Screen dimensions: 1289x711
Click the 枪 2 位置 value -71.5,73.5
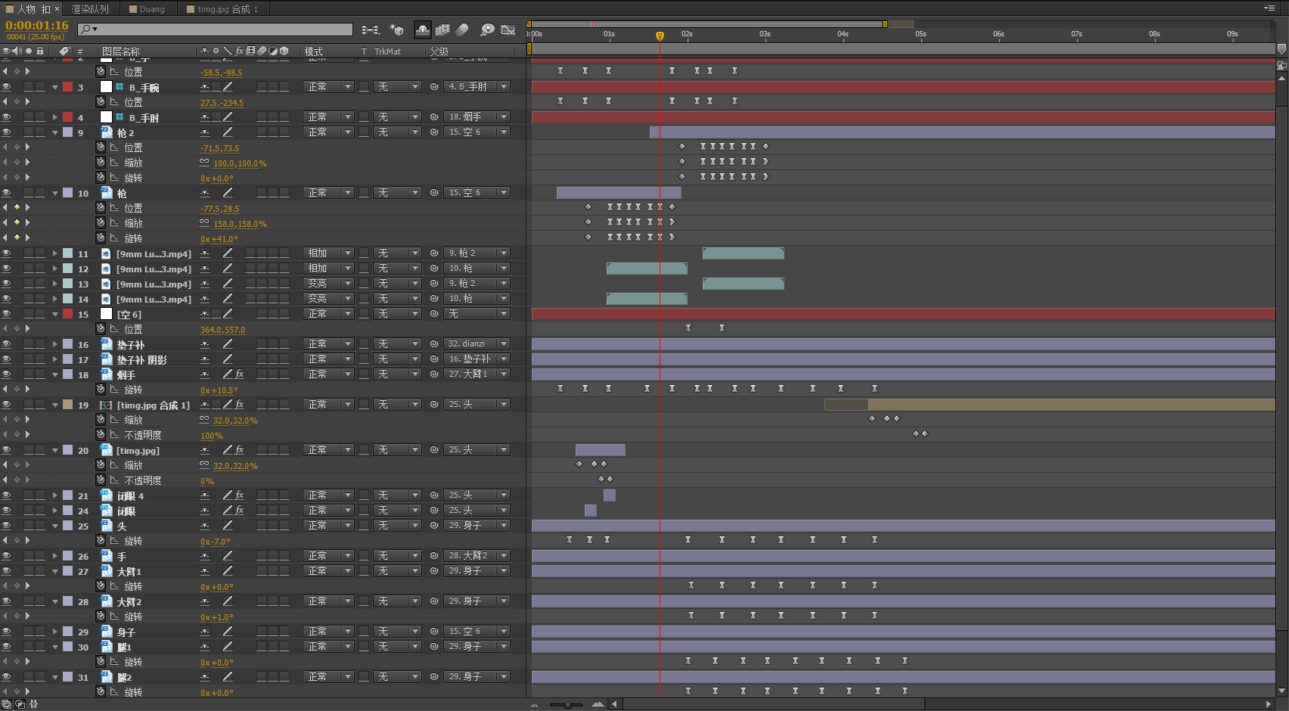tap(219, 148)
